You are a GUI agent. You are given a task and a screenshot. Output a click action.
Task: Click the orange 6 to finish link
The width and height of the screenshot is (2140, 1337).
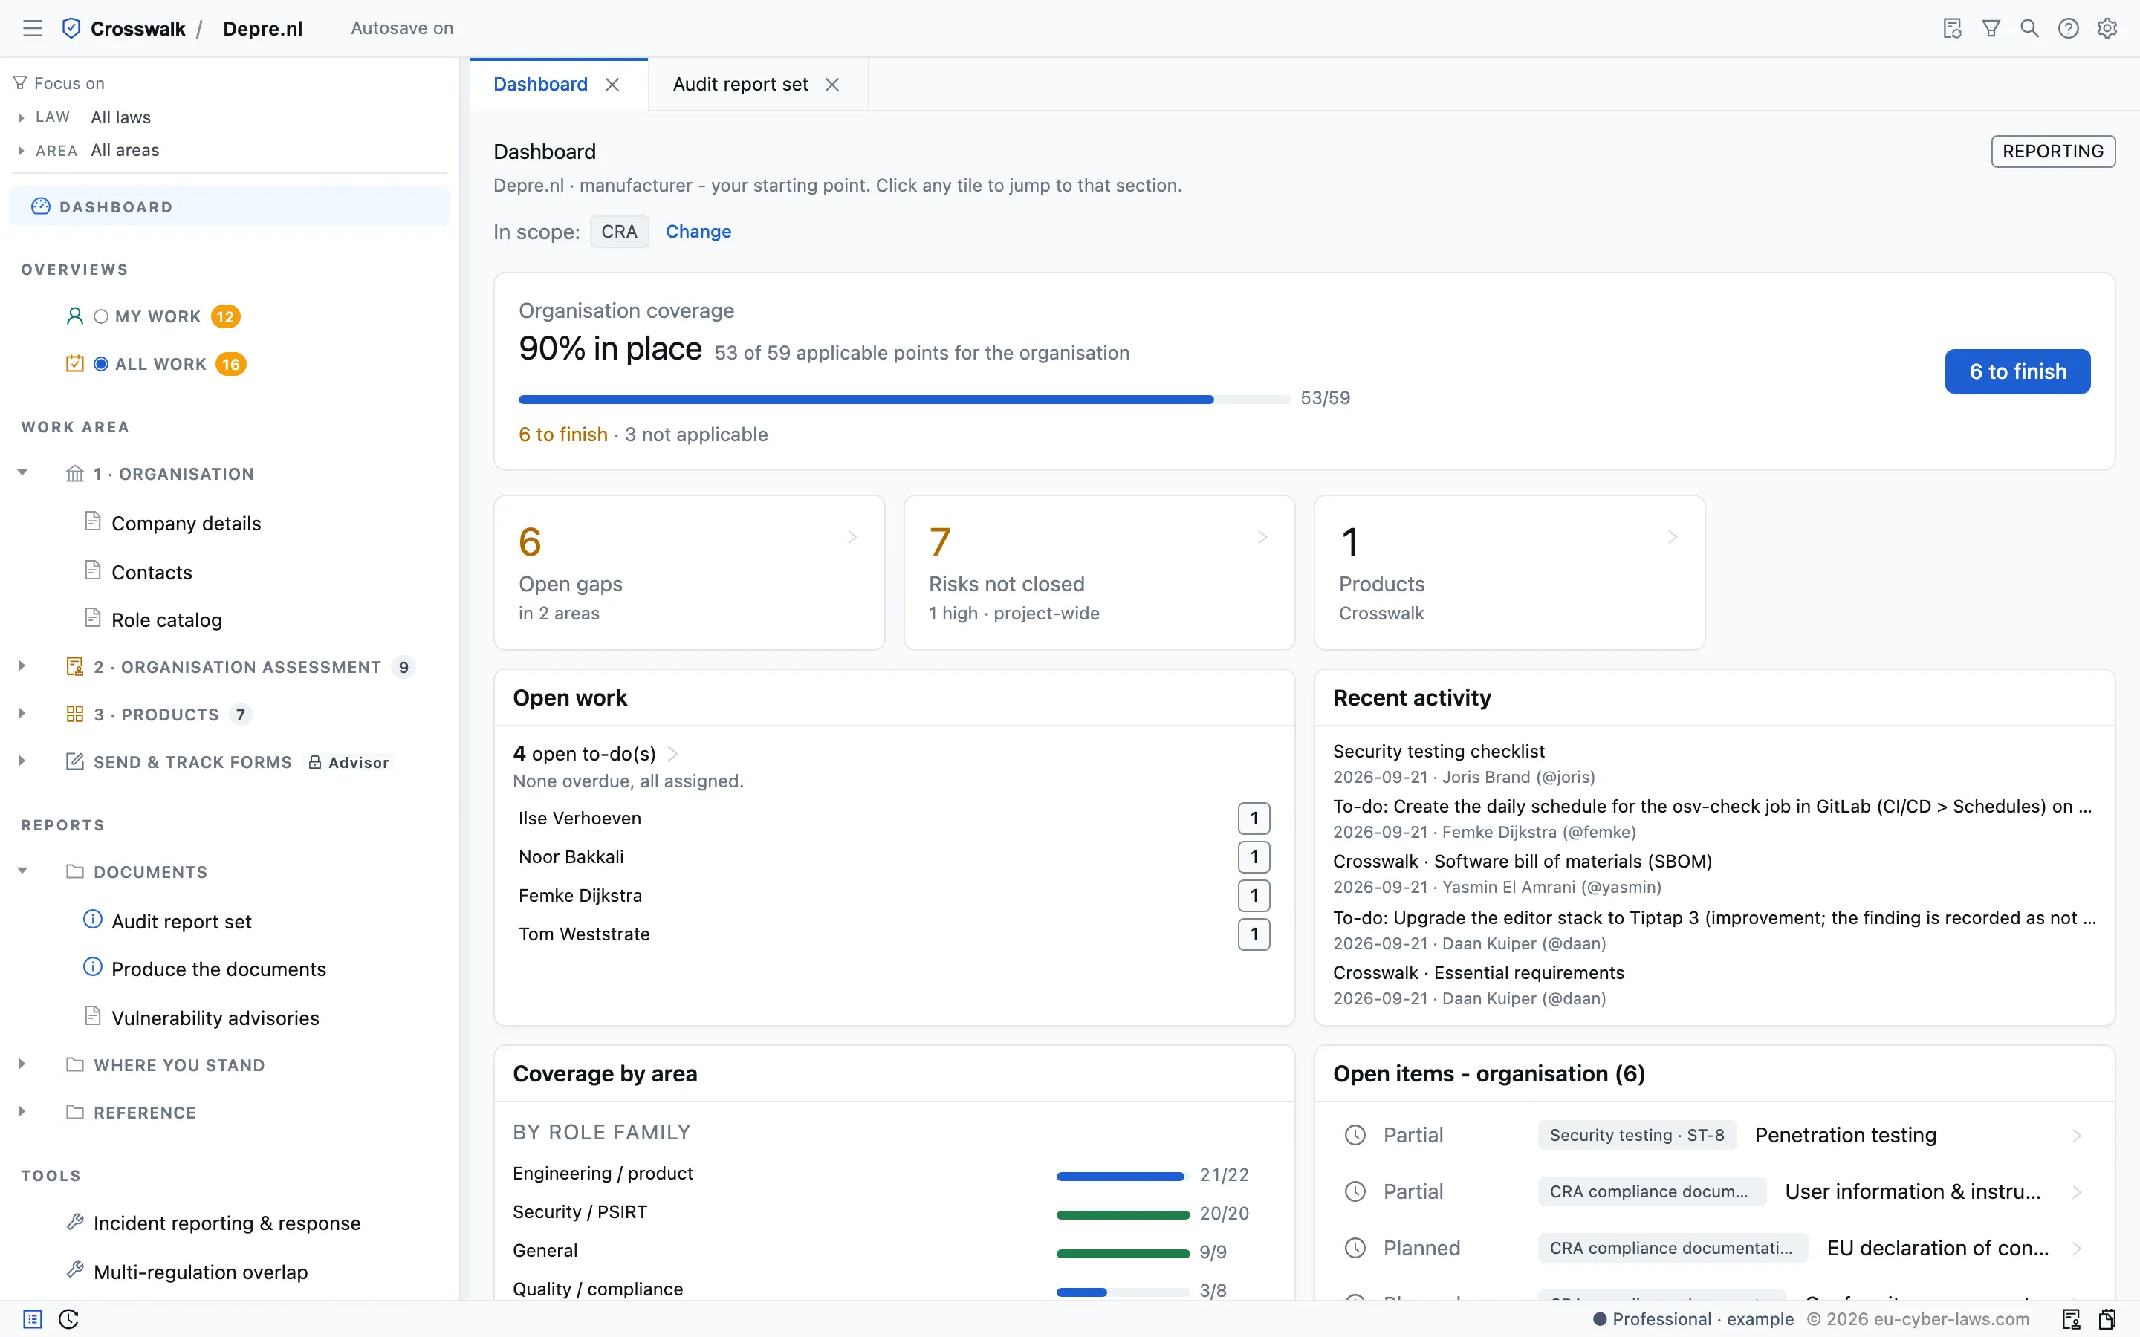[x=562, y=435]
